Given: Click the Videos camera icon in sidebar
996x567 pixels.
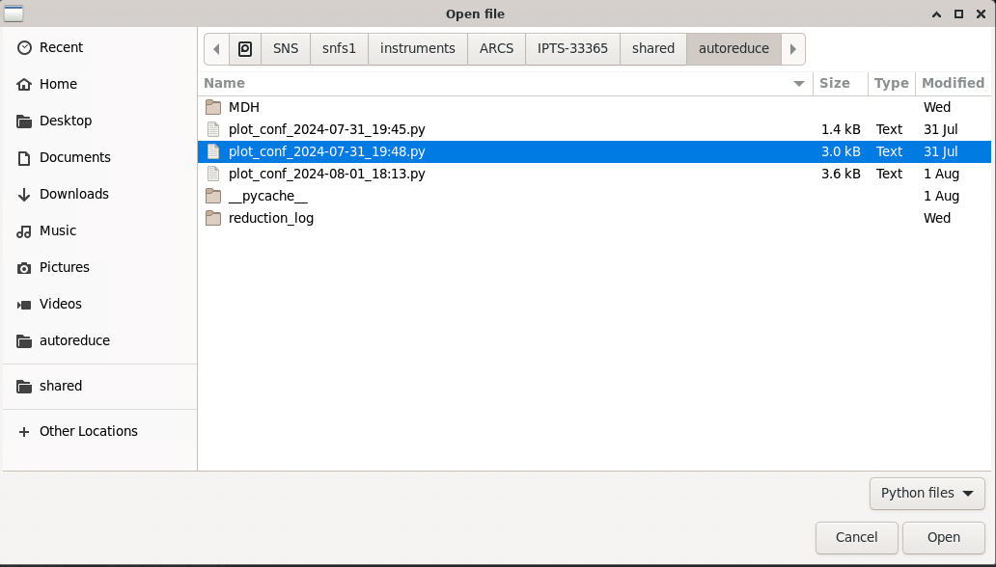Looking at the screenshot, I should (x=24, y=305).
